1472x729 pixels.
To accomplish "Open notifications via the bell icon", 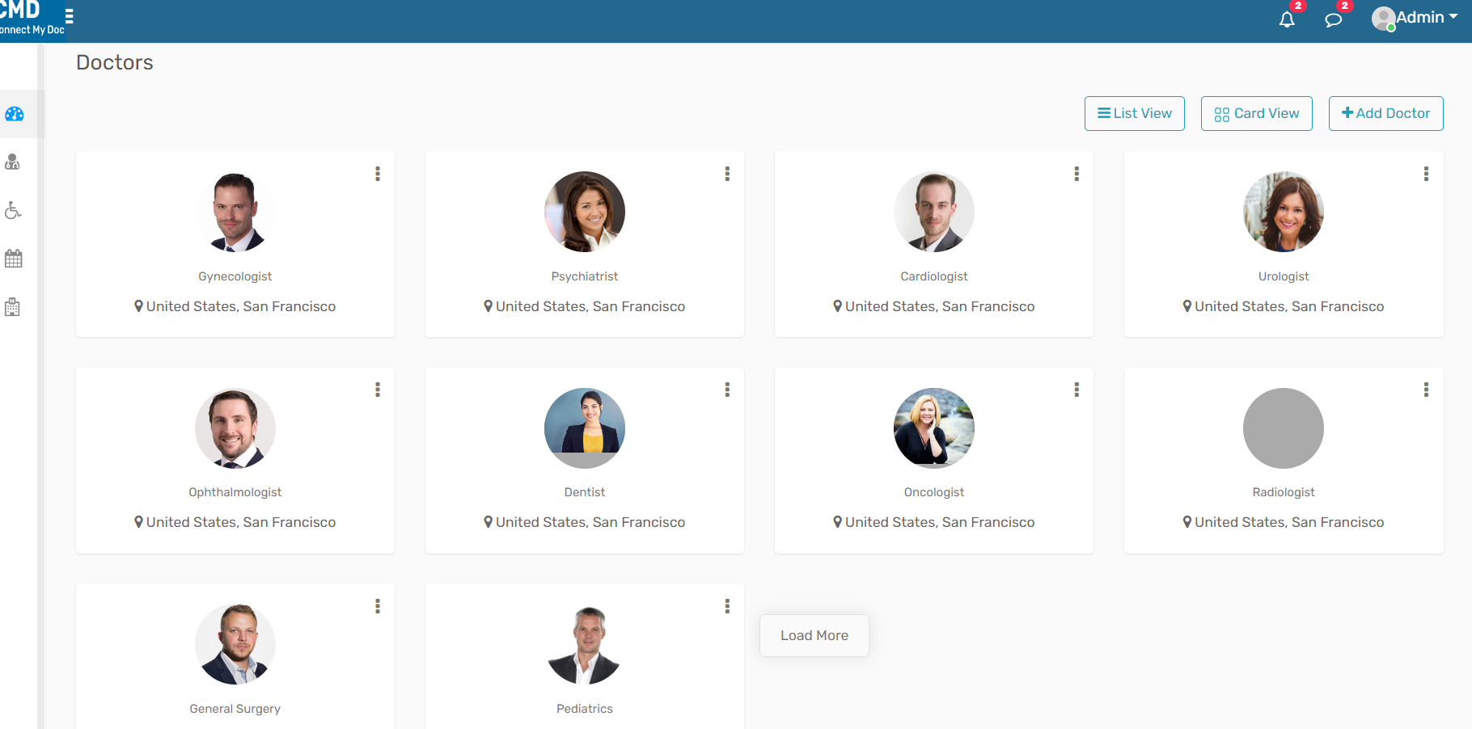I will tap(1287, 19).
